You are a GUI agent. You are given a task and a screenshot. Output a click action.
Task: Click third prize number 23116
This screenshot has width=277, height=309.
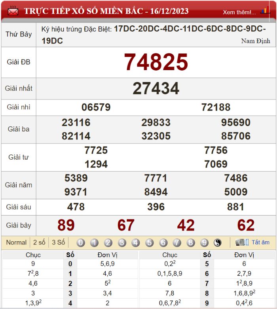pyautogui.click(x=76, y=122)
